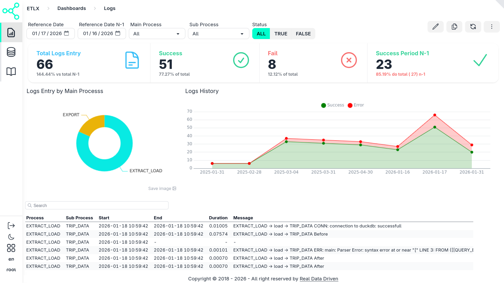The height and width of the screenshot is (283, 504).
Task: Click the logout icon at the bottom left
Action: pos(11,225)
